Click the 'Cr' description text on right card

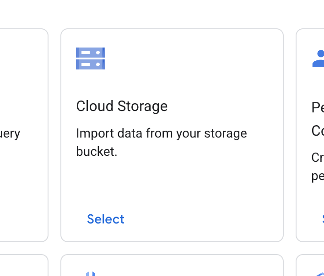[x=318, y=157]
